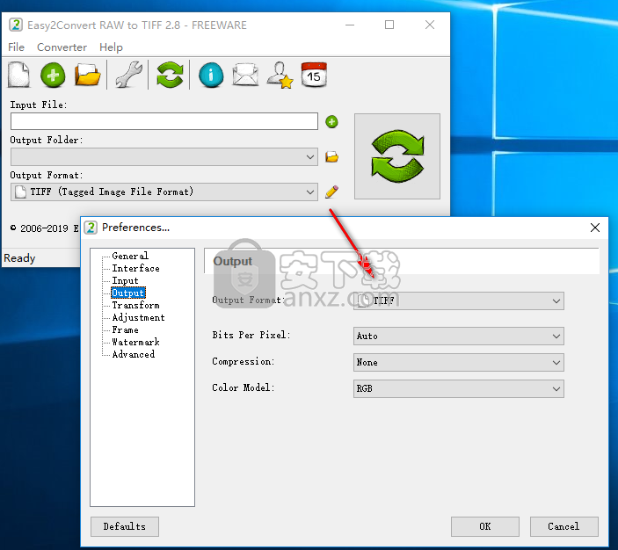Screen dimensions: 618x550
Task: Select Frame in the Preferences tree
Action: coord(125,329)
